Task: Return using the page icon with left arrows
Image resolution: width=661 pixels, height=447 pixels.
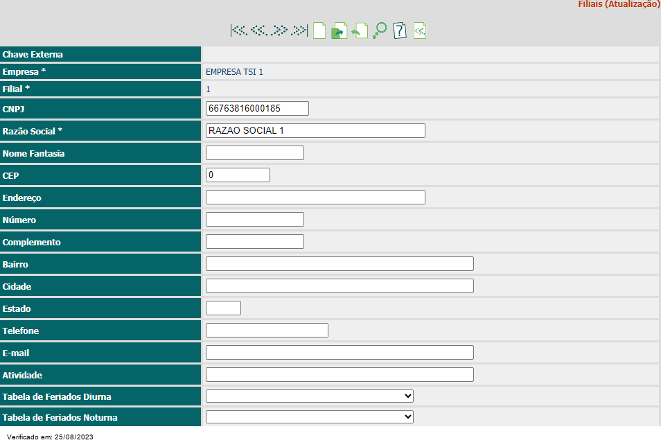Action: point(420,30)
